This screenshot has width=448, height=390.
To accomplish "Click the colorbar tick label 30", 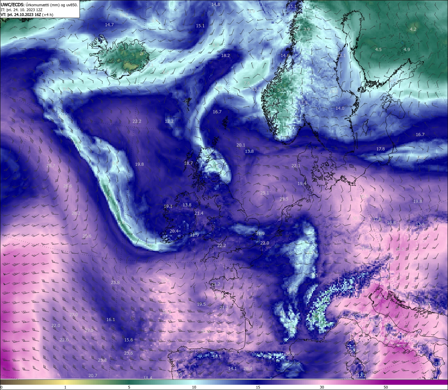I will 322,387.
